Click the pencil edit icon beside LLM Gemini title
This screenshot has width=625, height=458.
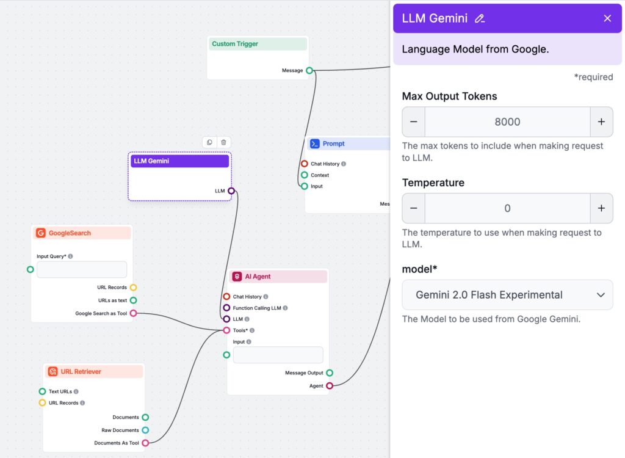coord(480,18)
